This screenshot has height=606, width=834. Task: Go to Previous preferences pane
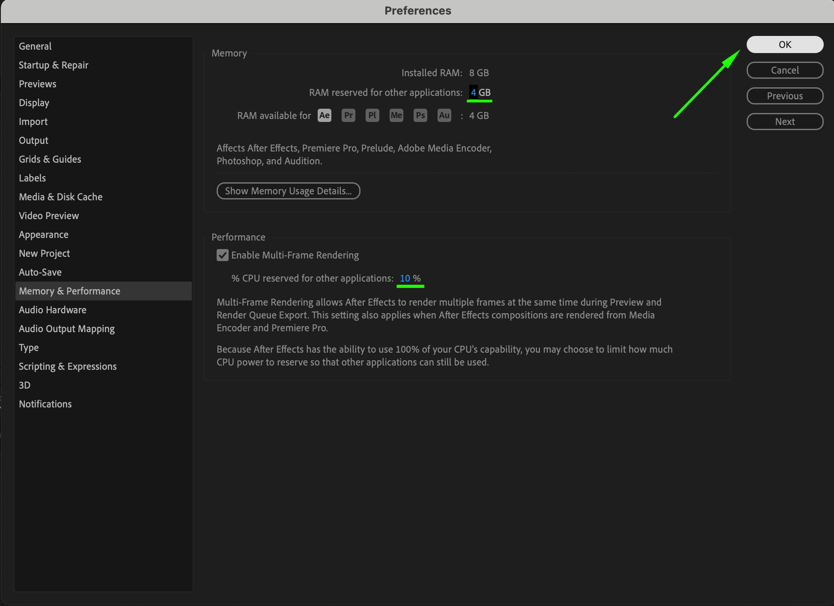[x=784, y=96]
